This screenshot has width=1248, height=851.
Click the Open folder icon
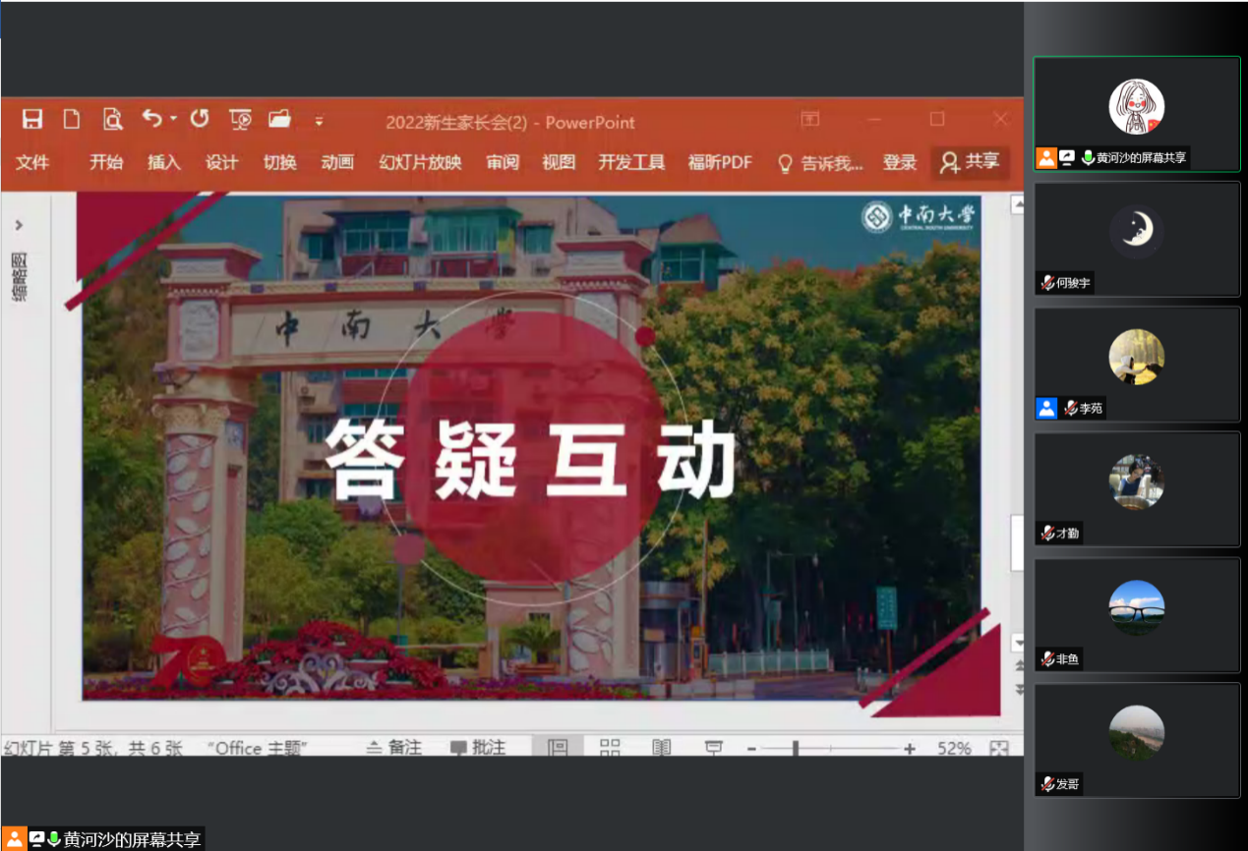coord(280,119)
